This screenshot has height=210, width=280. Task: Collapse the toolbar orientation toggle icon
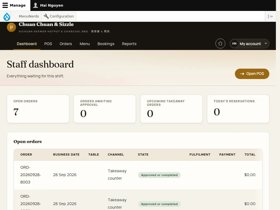270,16
